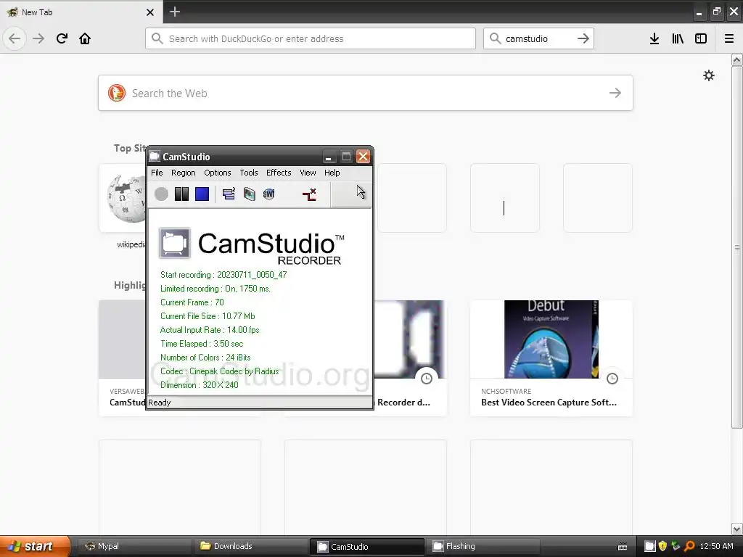Screen dimensions: 743x557
Task: Click the 12:50 AM clock
Action: point(716,546)
